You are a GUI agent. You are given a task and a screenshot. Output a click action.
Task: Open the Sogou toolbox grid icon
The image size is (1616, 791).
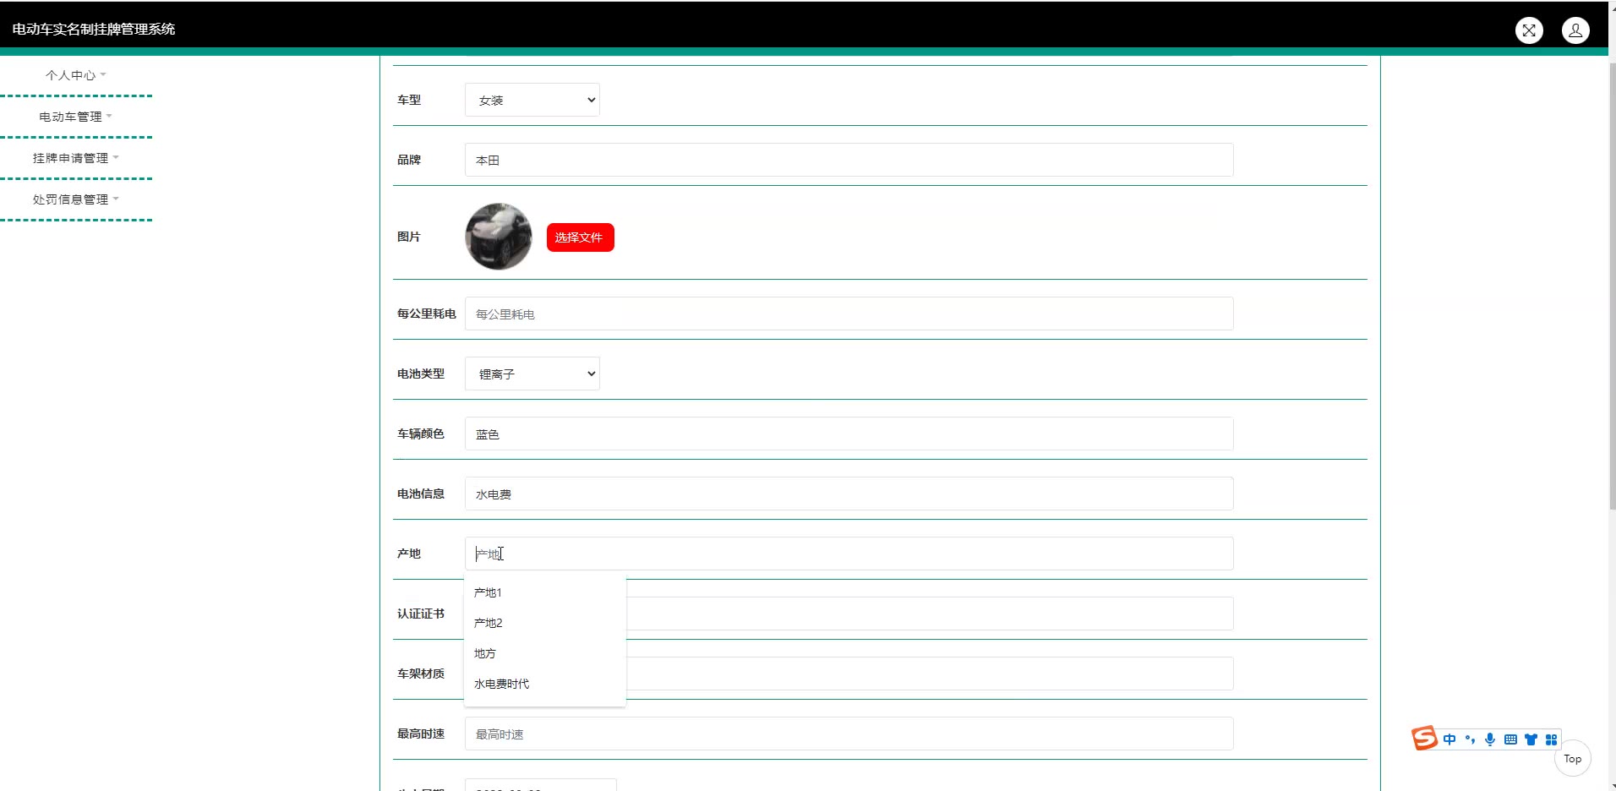pyautogui.click(x=1551, y=739)
